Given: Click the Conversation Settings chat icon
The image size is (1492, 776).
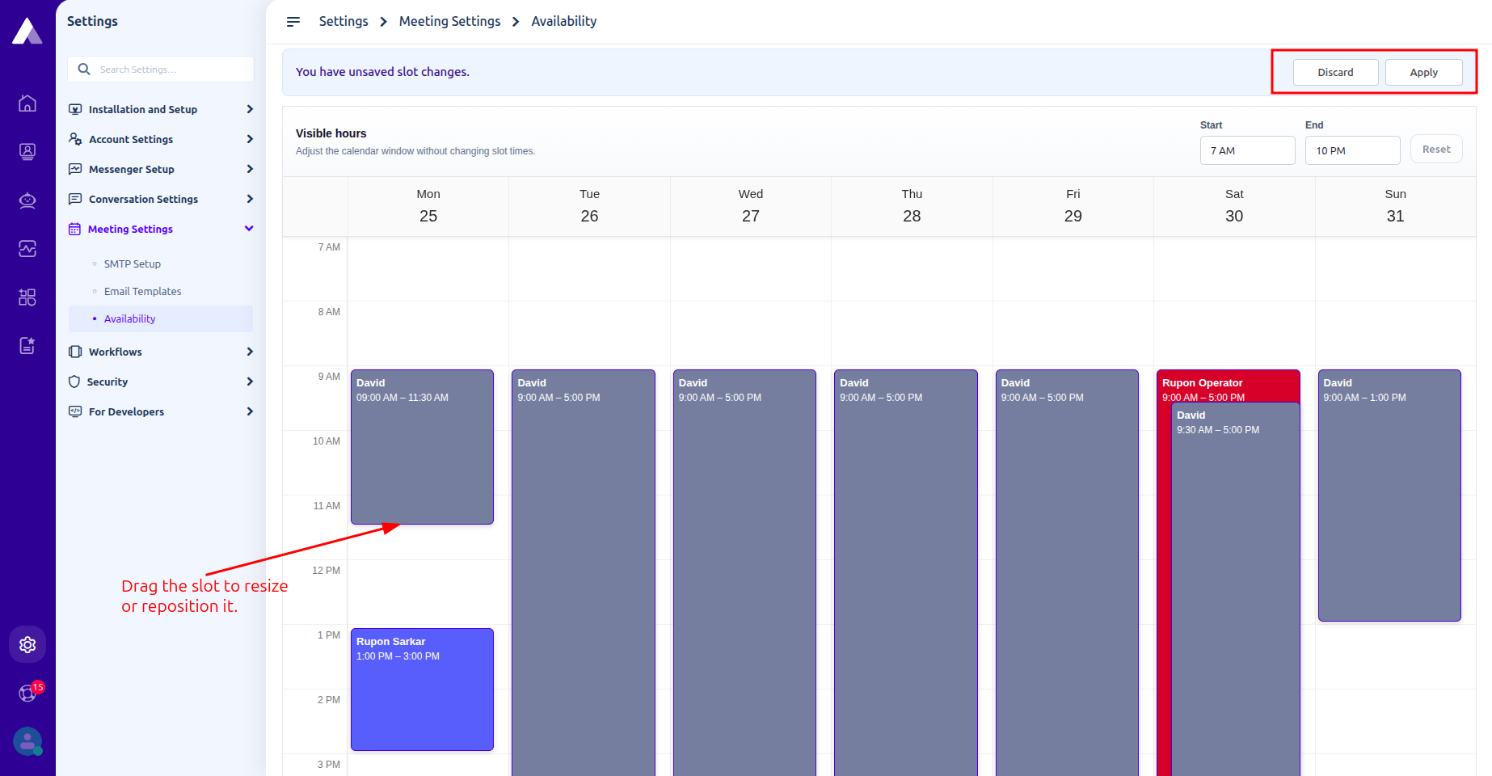Looking at the screenshot, I should point(75,199).
